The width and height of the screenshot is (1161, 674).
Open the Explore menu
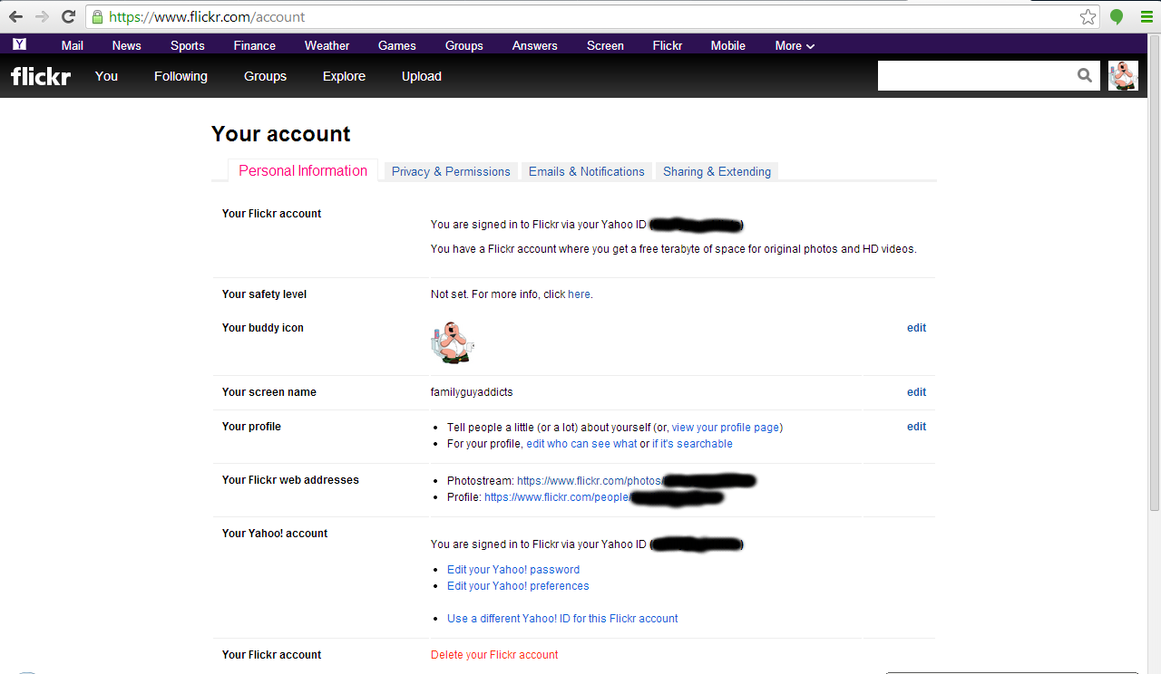[344, 76]
